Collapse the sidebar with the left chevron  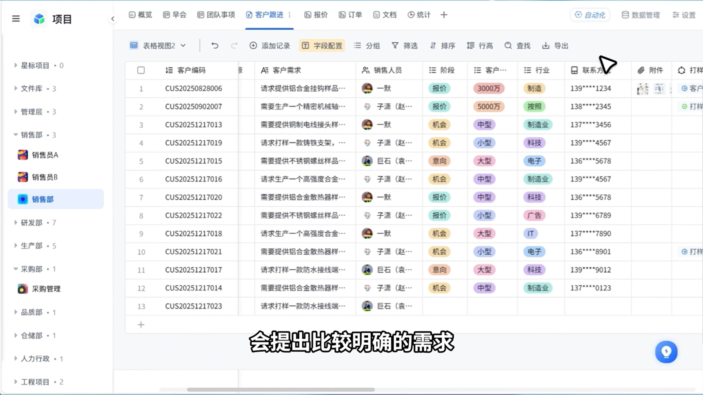point(113,19)
